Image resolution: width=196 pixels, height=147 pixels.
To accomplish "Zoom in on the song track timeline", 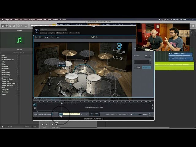I will (x=153, y=105).
